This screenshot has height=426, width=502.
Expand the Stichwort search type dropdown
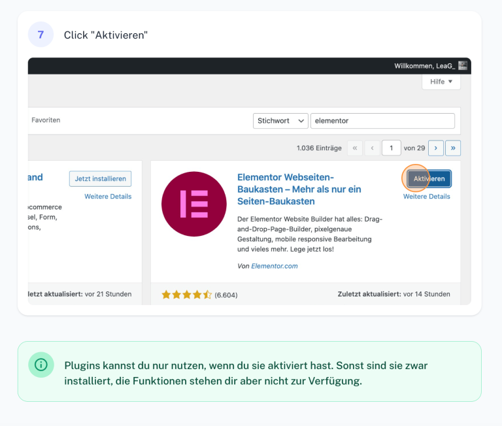280,121
